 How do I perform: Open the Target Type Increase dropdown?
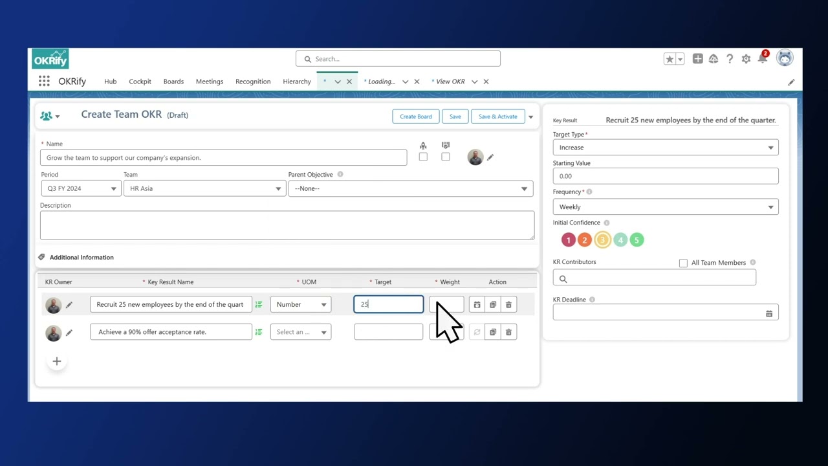666,148
